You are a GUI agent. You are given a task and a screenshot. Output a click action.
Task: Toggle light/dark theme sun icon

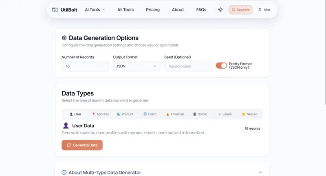(x=220, y=10)
